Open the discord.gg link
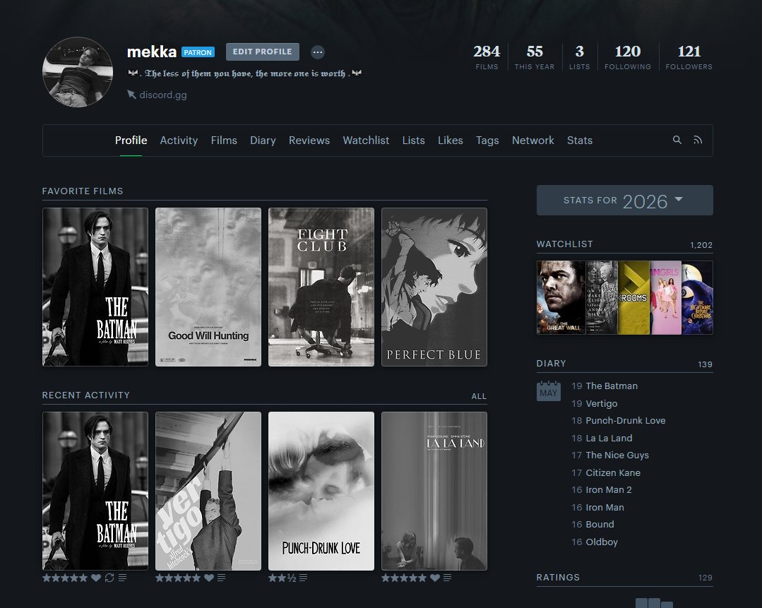Screen dimensions: 762x608 (163, 95)
